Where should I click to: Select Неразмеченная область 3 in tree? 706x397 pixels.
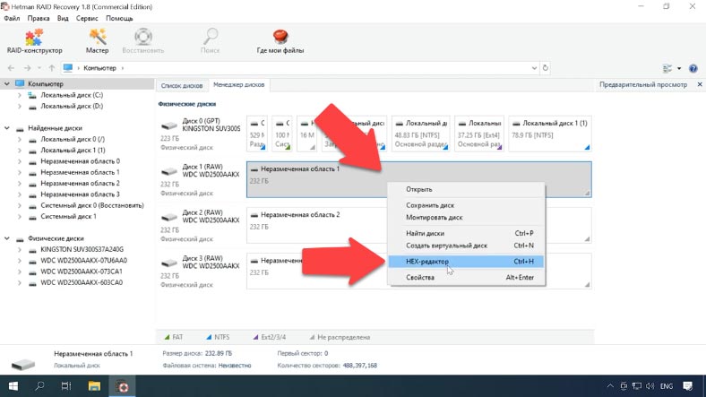point(80,194)
